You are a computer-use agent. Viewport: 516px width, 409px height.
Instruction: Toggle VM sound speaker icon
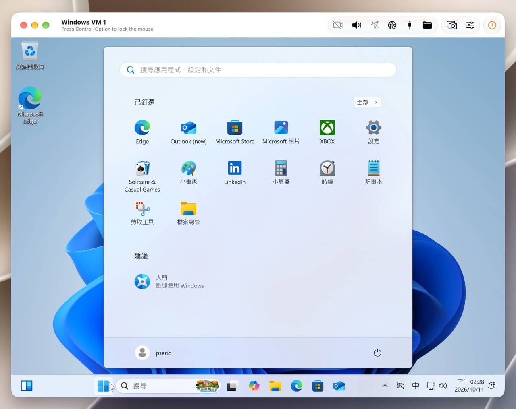coord(357,25)
